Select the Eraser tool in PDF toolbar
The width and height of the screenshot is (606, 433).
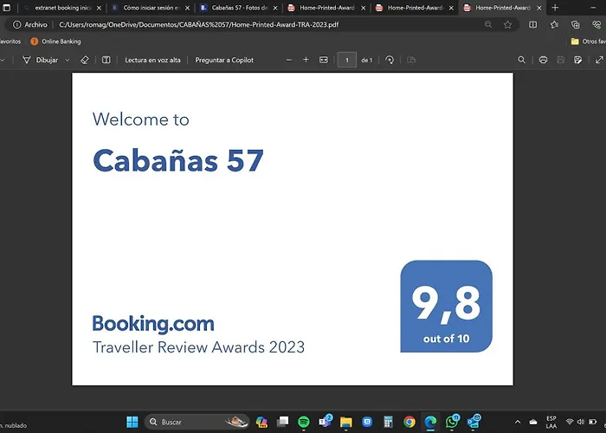(84, 60)
